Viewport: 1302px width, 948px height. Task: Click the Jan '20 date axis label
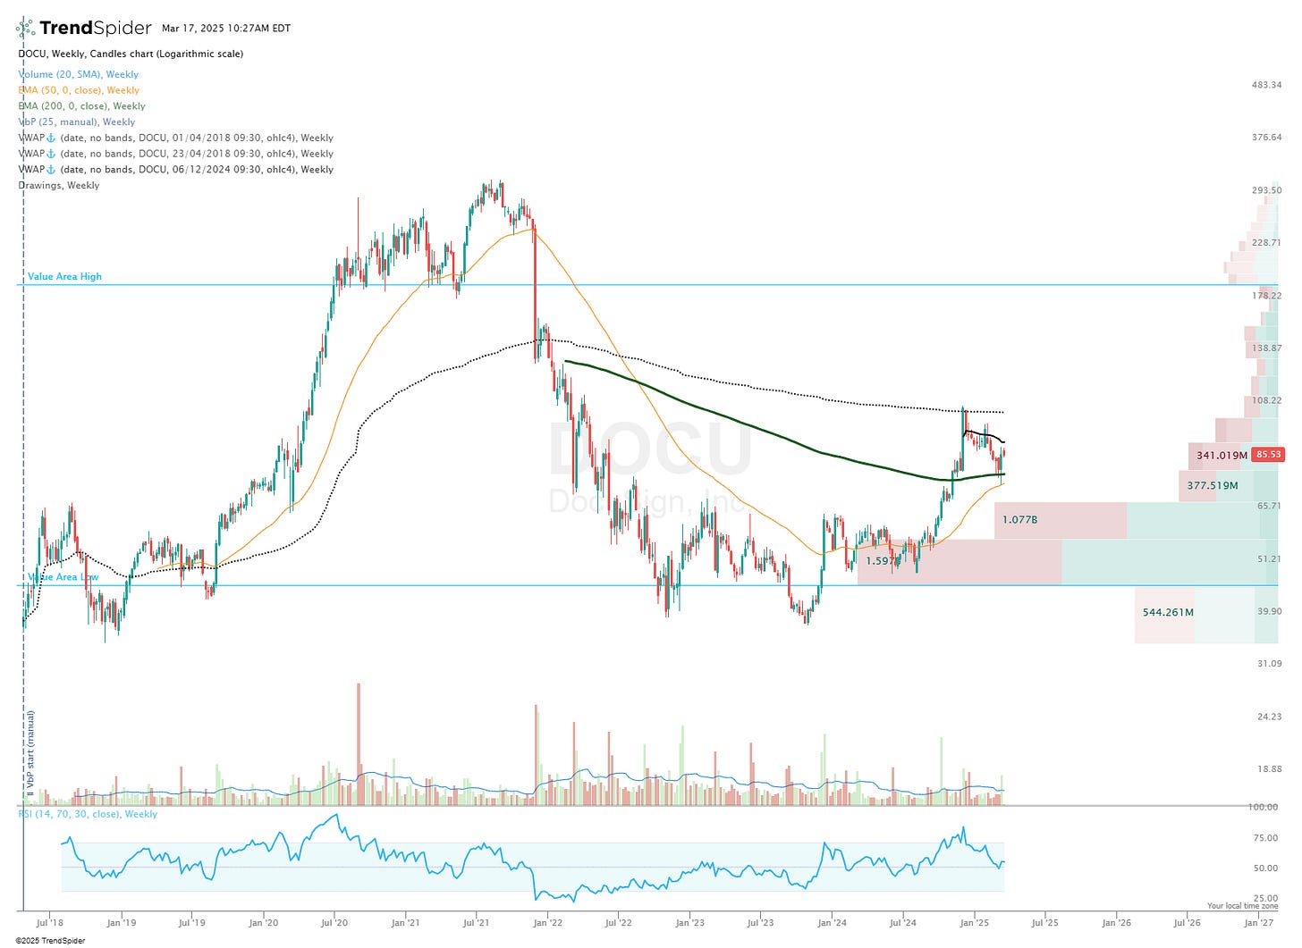tap(263, 923)
